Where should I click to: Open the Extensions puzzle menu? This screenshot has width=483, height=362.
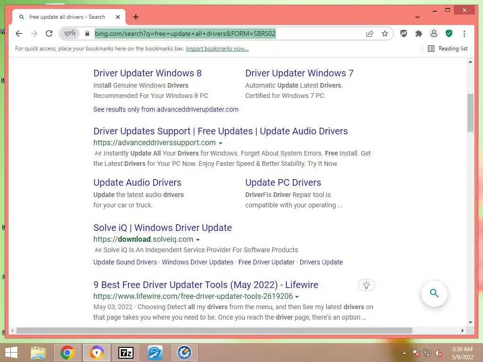point(419,33)
